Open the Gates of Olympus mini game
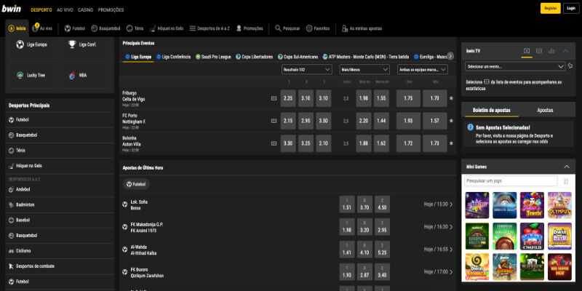This screenshot has height=291, width=582. [559, 205]
